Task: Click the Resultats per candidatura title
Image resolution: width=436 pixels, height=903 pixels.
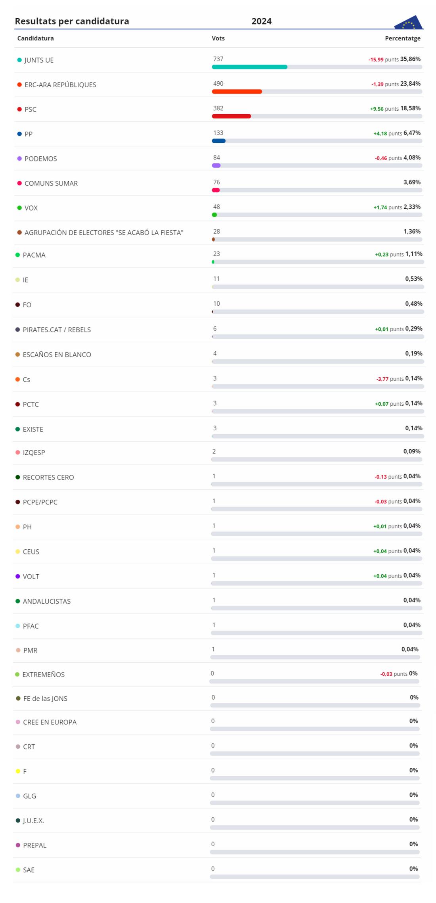Action: pos(72,21)
